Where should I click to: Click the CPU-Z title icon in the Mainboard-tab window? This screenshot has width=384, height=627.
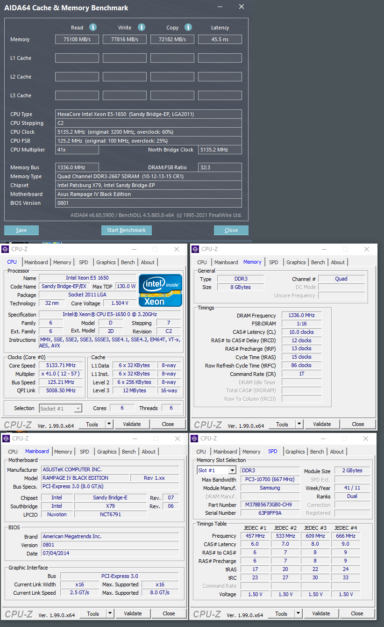pos(5,439)
